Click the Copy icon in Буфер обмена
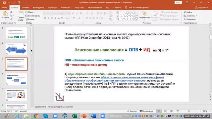Image resolution: width=212 pixels, height=119 pixels. pos(11,16)
